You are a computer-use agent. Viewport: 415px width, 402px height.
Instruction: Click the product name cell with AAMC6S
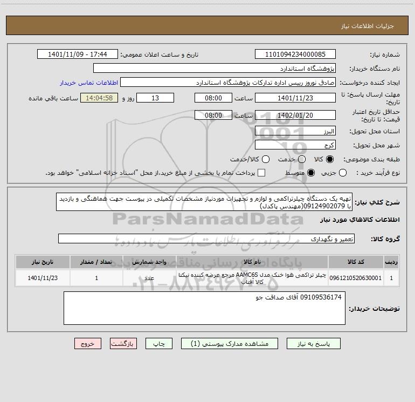[x=252, y=278]
